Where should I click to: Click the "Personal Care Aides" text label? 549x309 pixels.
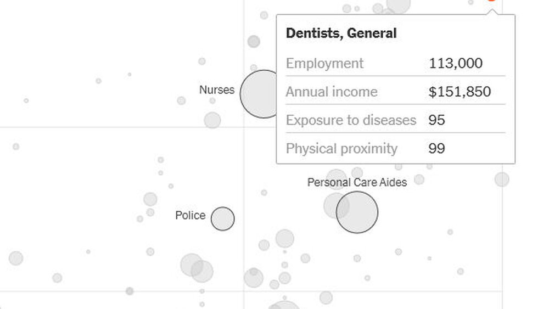coord(357,182)
